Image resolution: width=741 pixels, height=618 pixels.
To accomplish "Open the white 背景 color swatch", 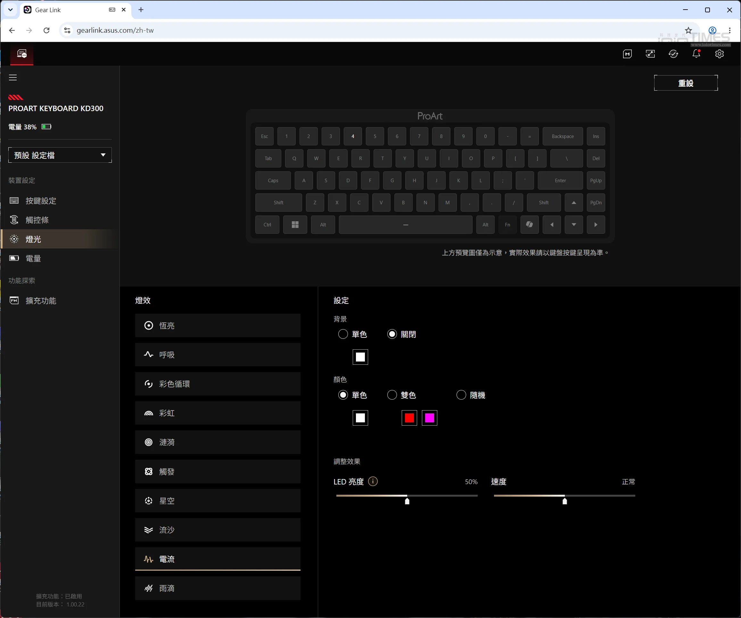I will (x=360, y=357).
